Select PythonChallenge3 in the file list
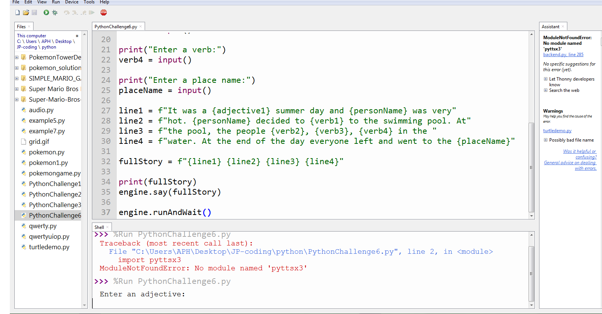 tap(55, 205)
